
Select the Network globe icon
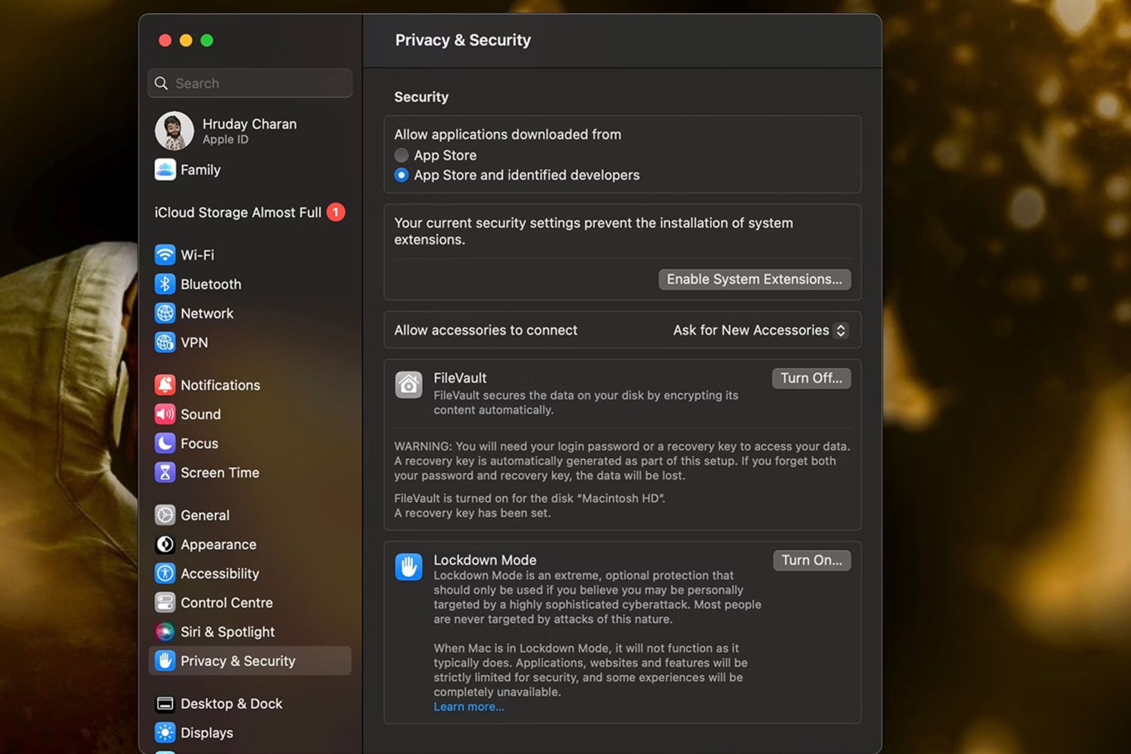[x=165, y=313]
